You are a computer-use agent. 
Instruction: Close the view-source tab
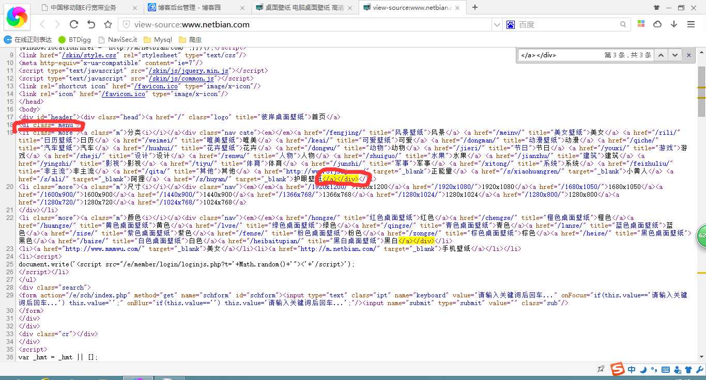click(x=457, y=7)
